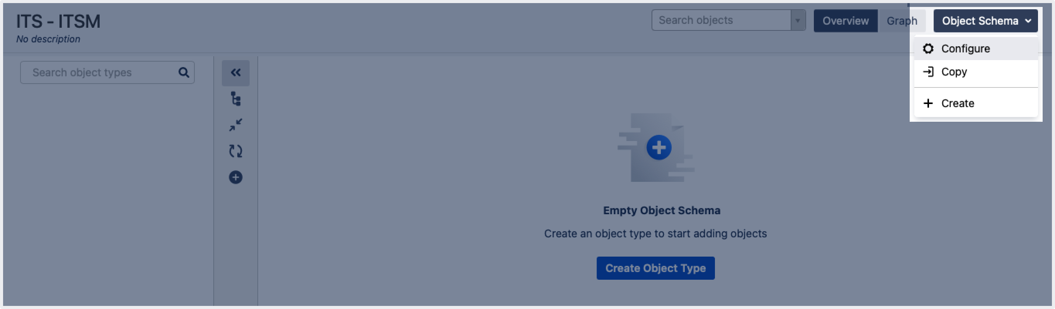Viewport: 1055px width, 309px height.
Task: Click the gear icon beside Configure
Action: click(928, 49)
